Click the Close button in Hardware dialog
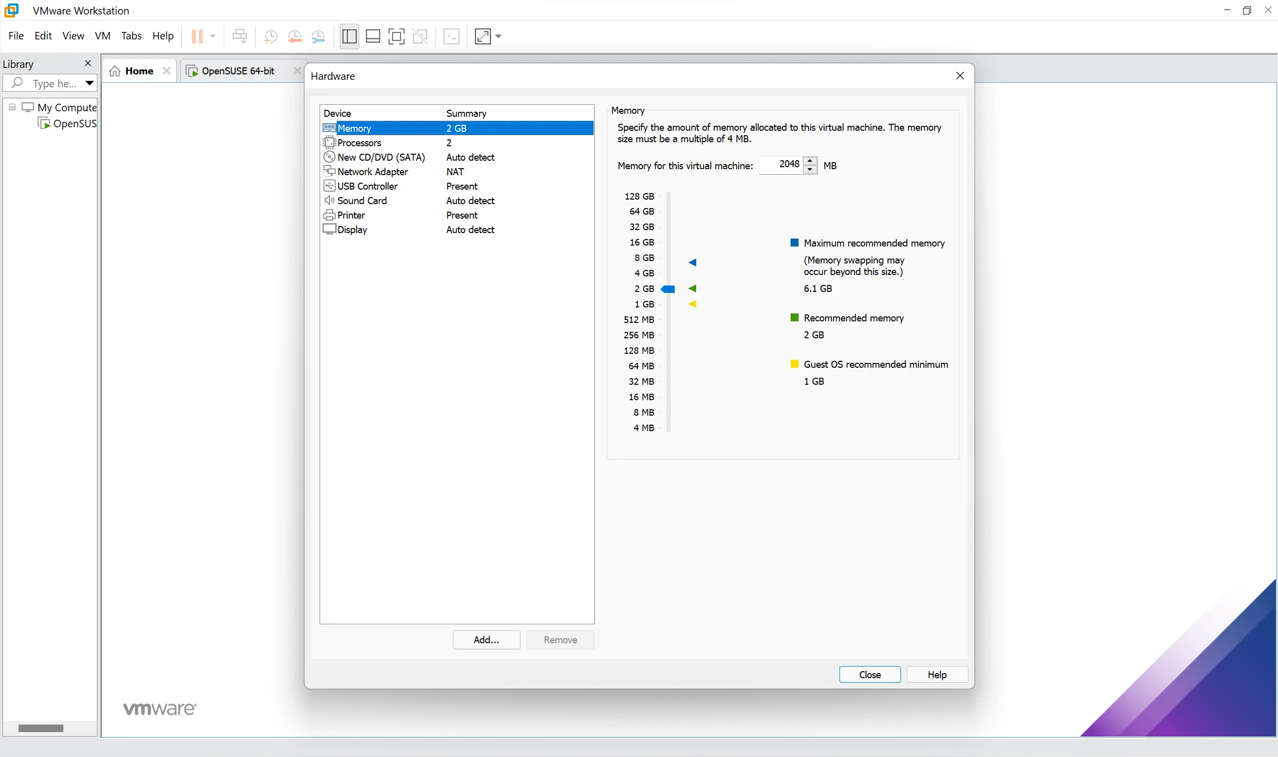Screen dimensions: 1278x757 (869, 674)
